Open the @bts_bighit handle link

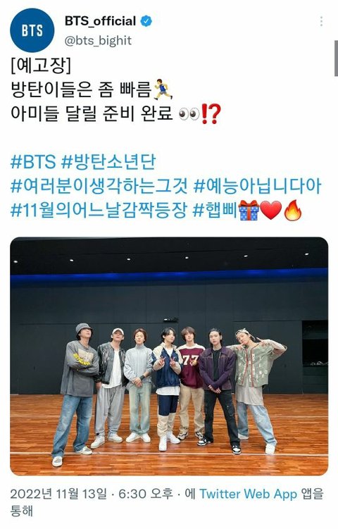[98, 40]
